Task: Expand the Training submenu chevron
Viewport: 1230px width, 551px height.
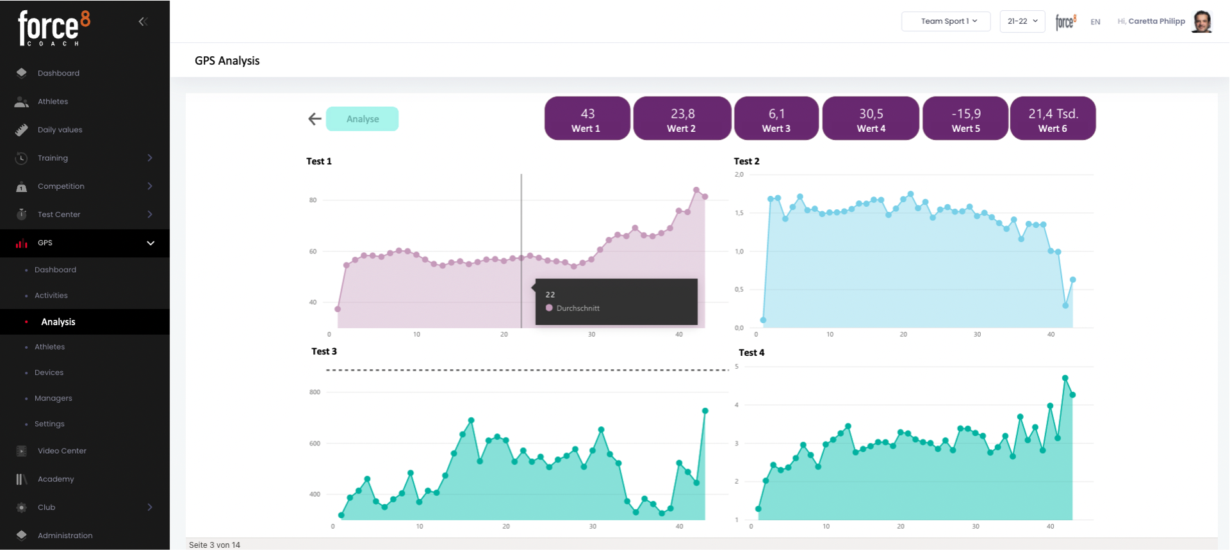Action: (150, 158)
